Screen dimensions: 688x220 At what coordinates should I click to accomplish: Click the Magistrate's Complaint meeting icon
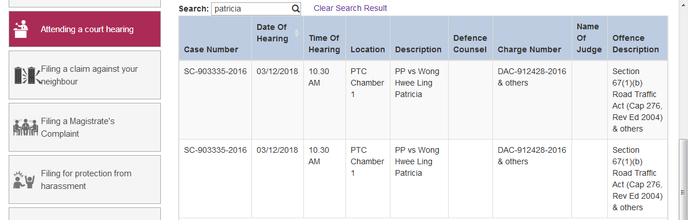pos(27,128)
